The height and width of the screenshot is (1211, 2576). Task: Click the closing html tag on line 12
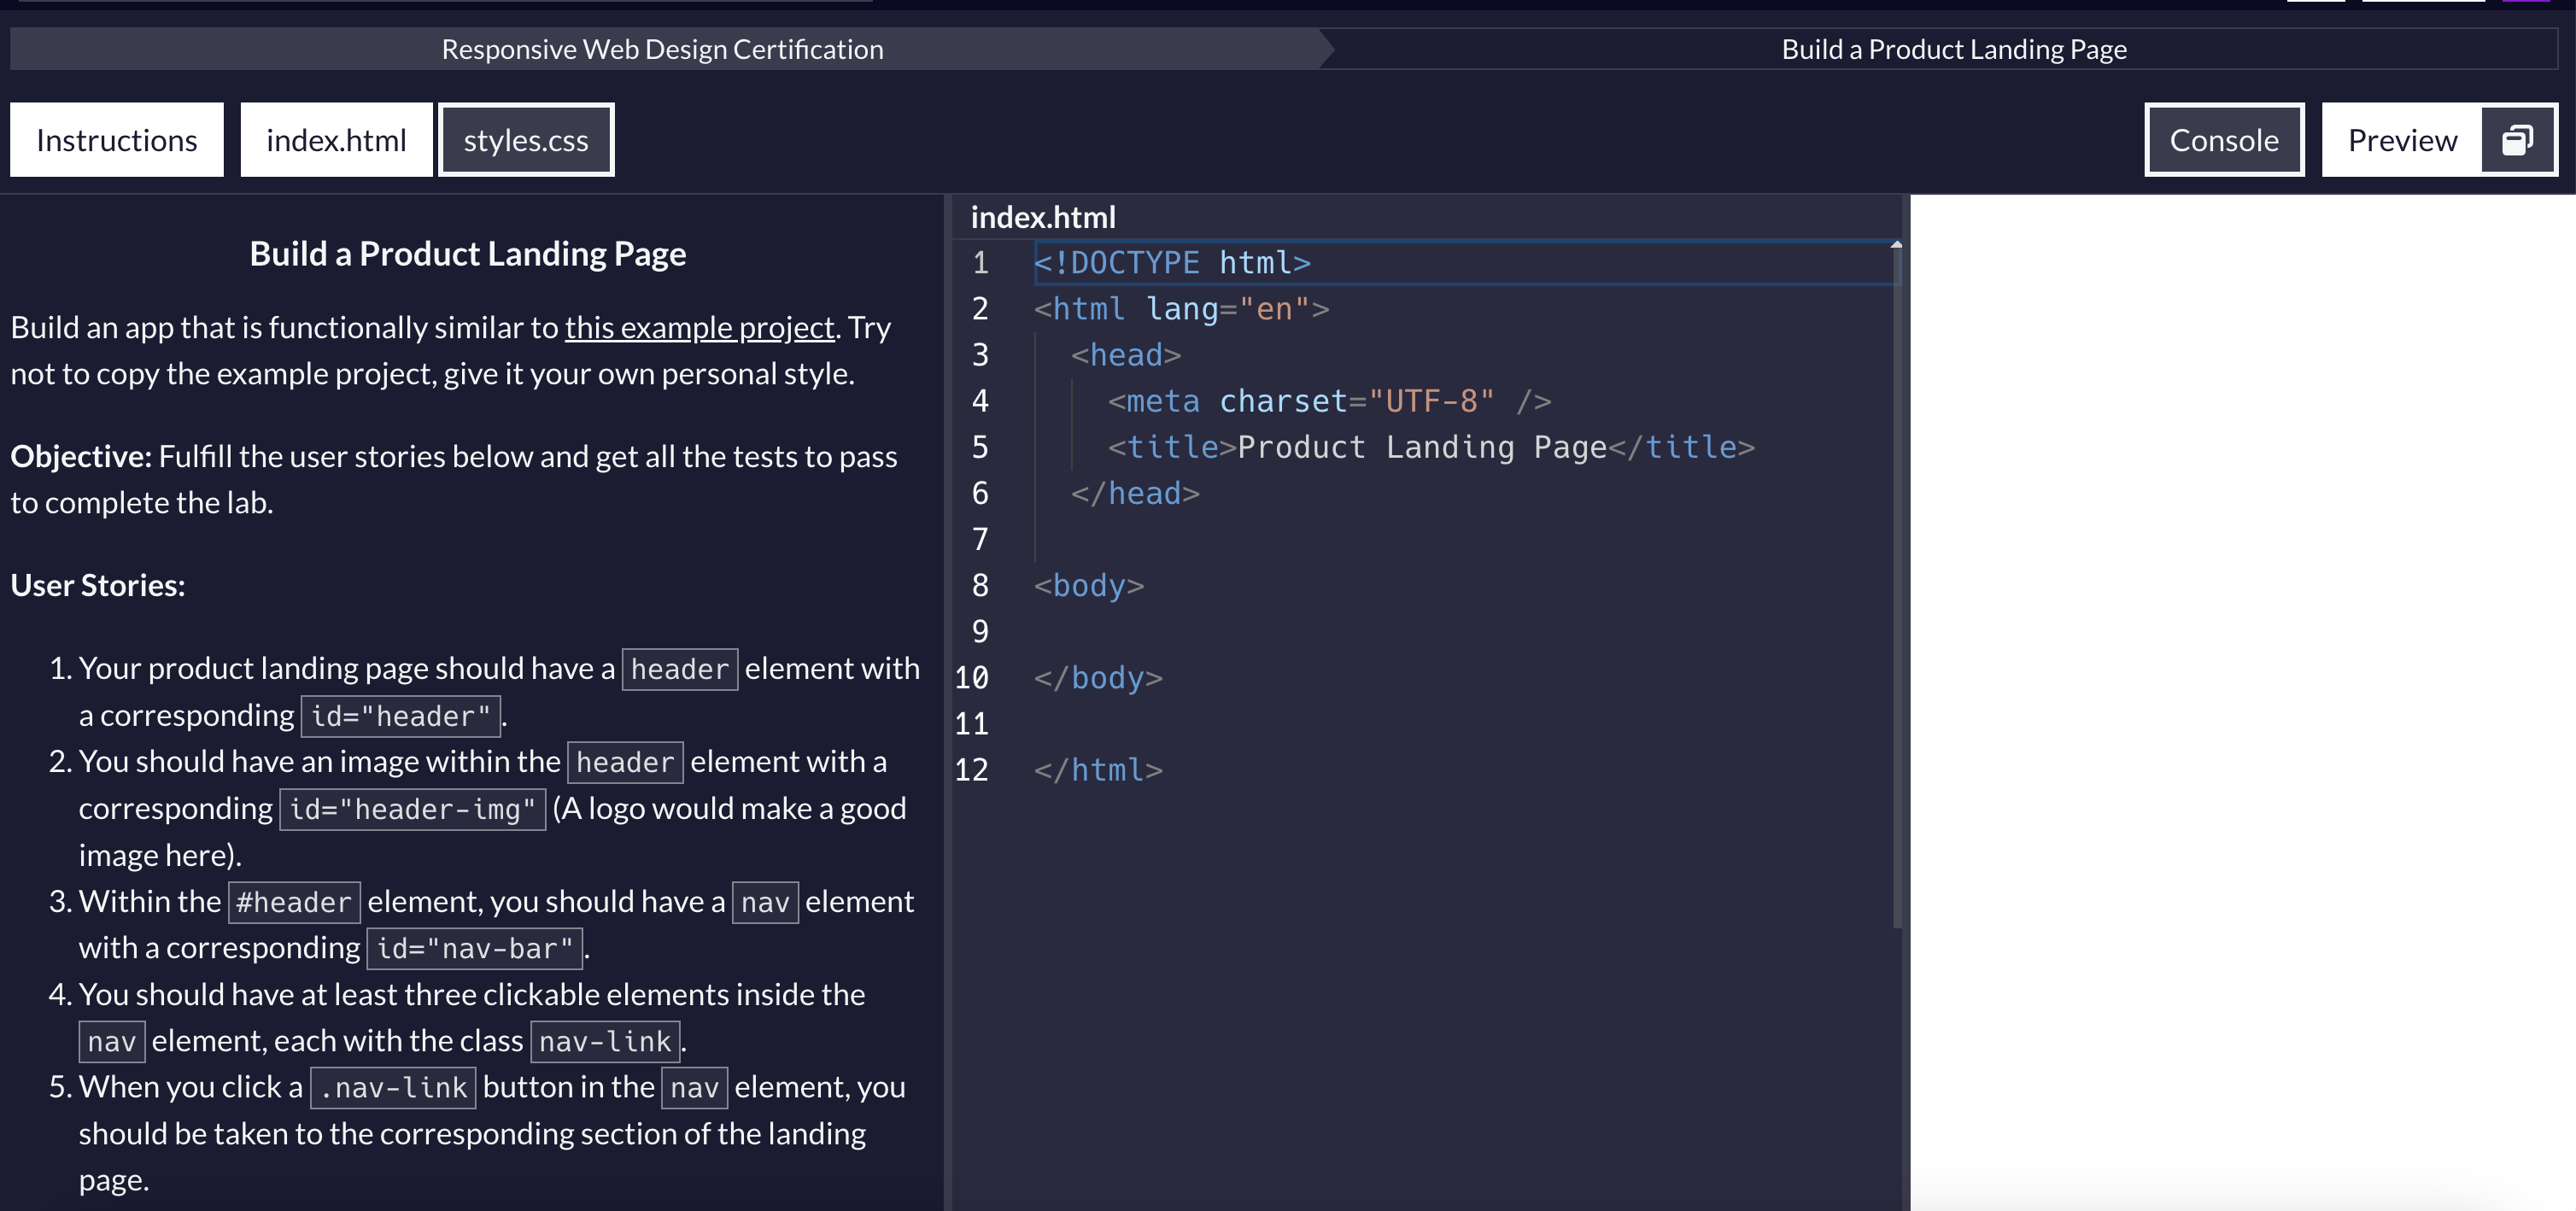1098,770
